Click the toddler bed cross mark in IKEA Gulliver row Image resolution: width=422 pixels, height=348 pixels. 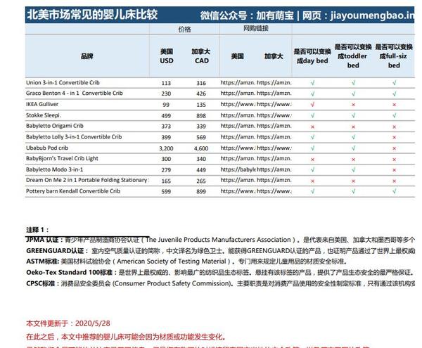click(353, 105)
